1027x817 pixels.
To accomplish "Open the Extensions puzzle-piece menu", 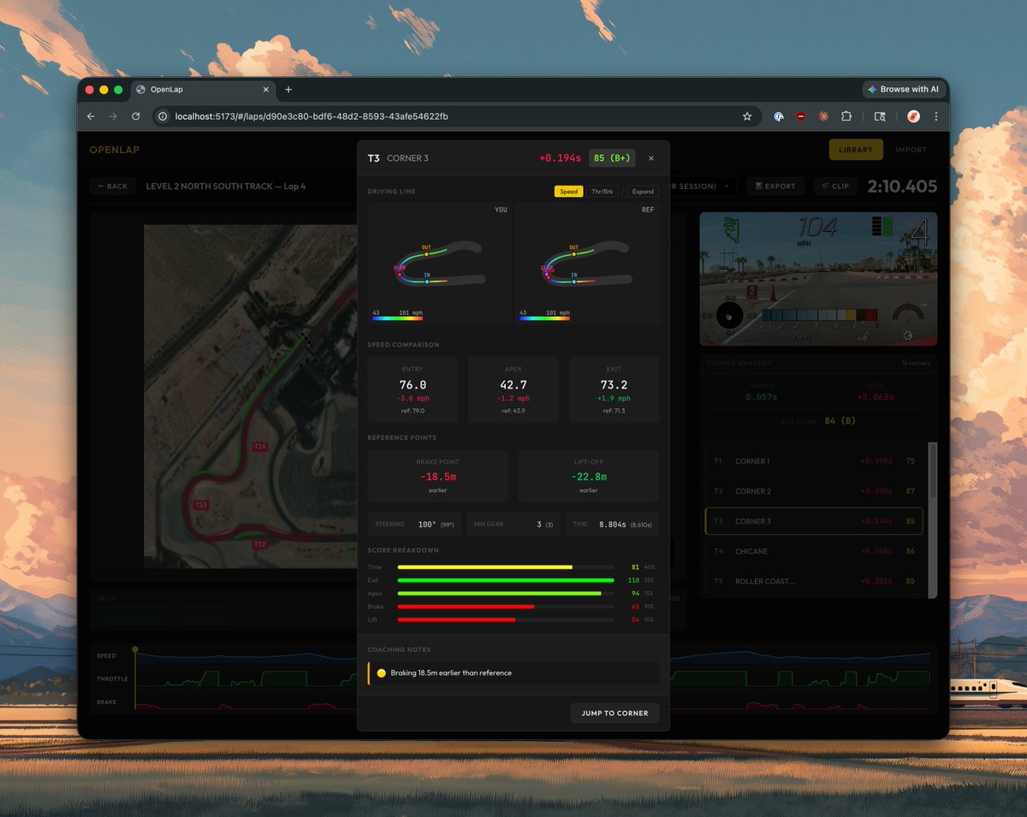I will (846, 116).
